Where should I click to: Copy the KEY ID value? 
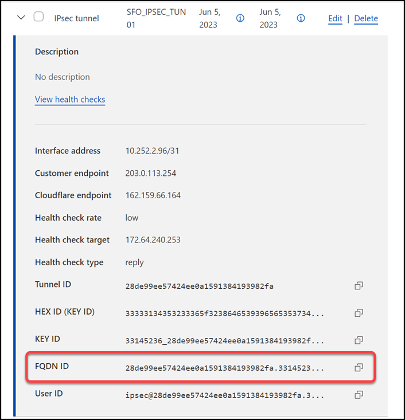coord(359,340)
